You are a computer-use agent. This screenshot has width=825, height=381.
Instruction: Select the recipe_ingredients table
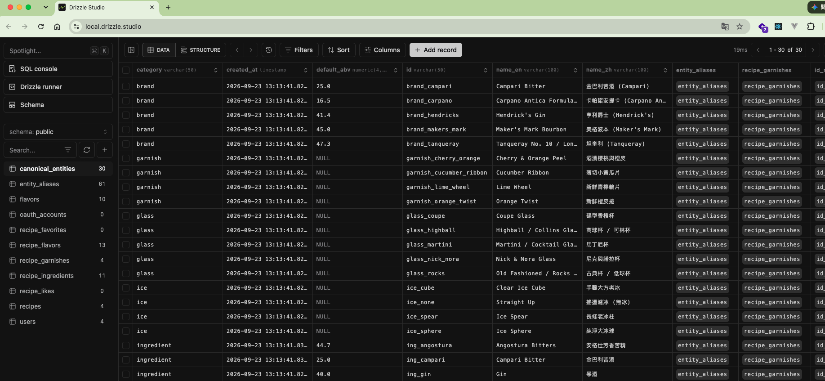[58, 276]
